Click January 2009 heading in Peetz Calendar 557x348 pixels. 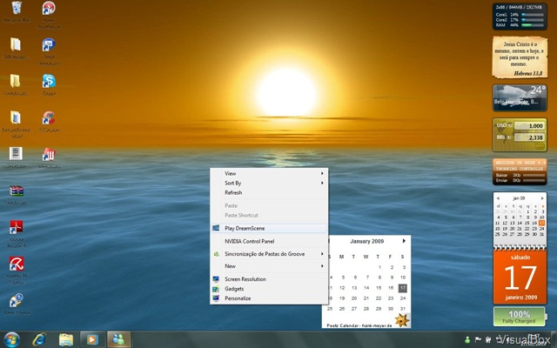(x=367, y=241)
